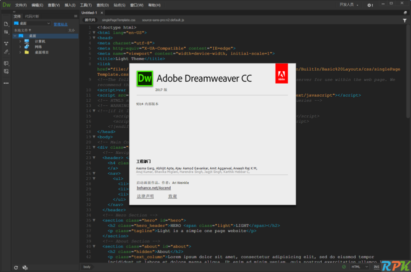Switch to the 文件 panel tab

coord(17,17)
